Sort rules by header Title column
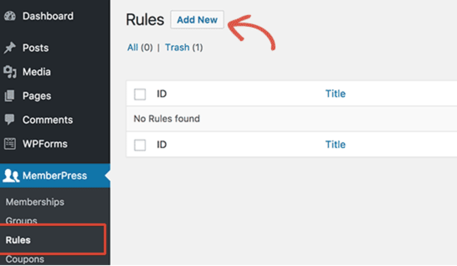The image size is (457, 266). click(335, 94)
